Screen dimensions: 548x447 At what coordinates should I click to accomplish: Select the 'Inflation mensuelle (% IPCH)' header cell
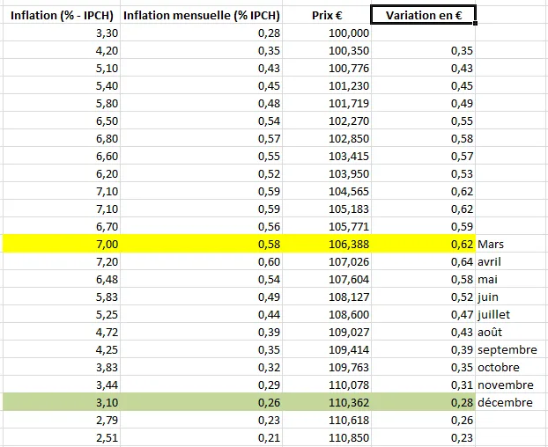click(x=202, y=15)
